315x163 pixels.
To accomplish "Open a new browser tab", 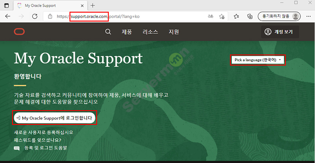I will tap(93, 5).
